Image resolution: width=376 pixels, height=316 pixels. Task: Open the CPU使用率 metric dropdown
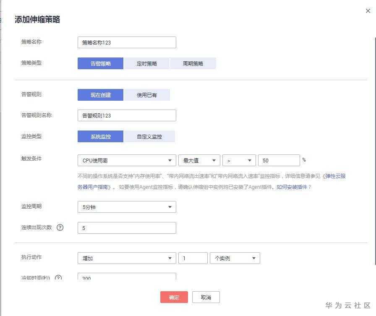pyautogui.click(x=127, y=160)
